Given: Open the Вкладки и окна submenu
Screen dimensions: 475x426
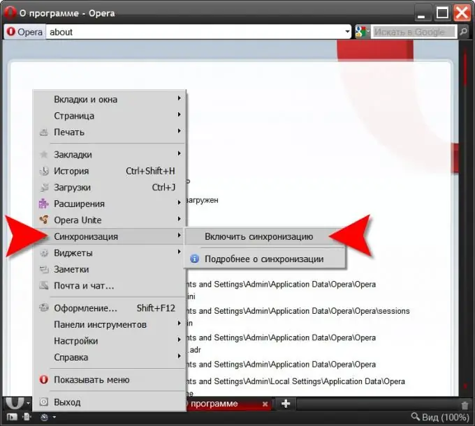Looking at the screenshot, I should [x=110, y=99].
